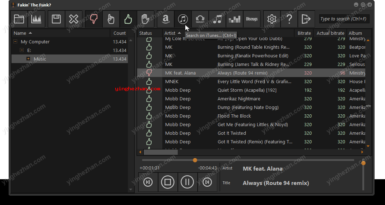The height and width of the screenshot is (205, 385).
Task: Sort by Actual bitrate column header
Action: pos(330,33)
